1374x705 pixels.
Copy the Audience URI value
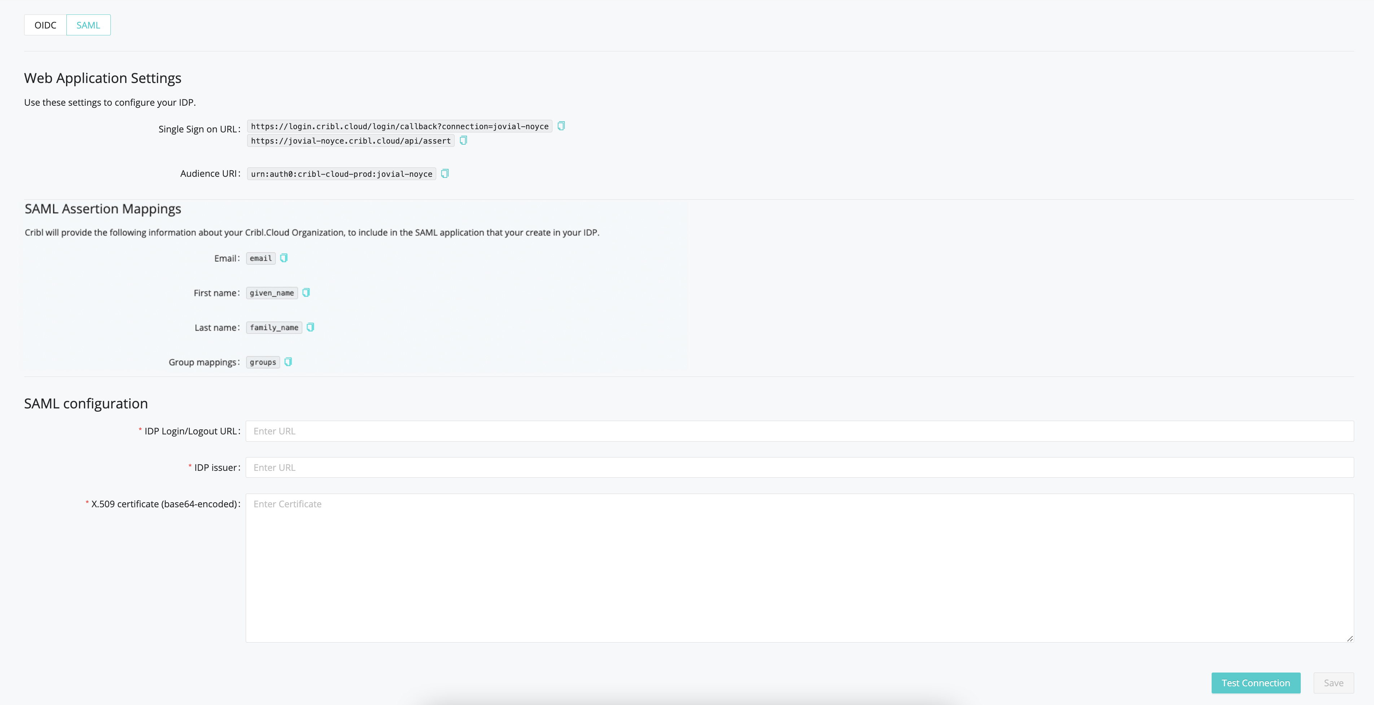(445, 174)
